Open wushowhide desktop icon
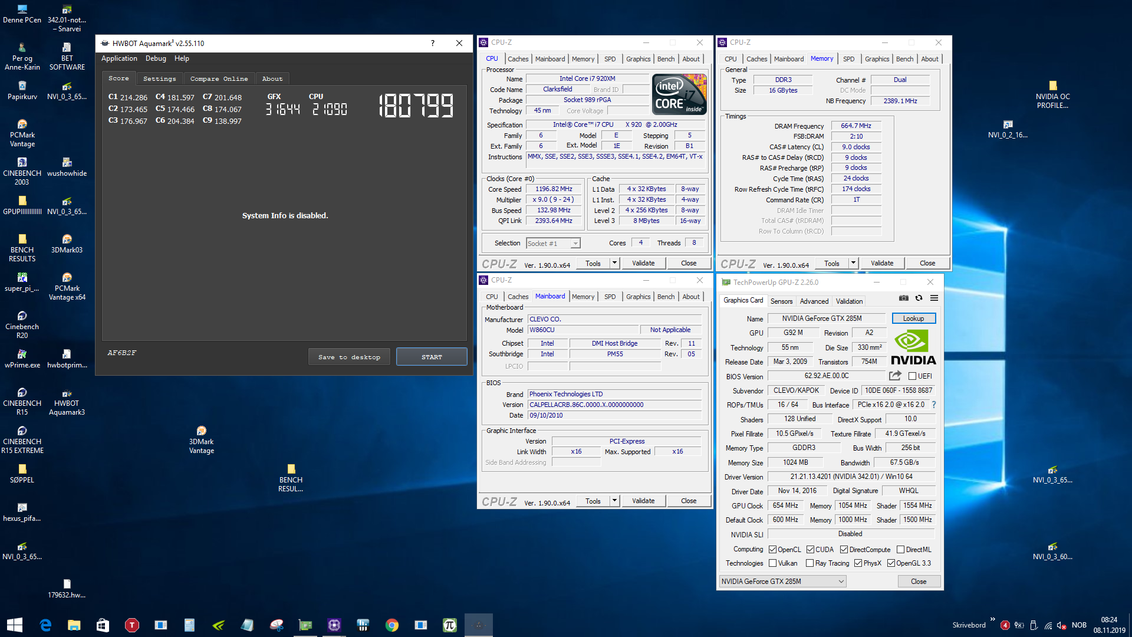Screen dimensions: 1132x637 (67, 167)
